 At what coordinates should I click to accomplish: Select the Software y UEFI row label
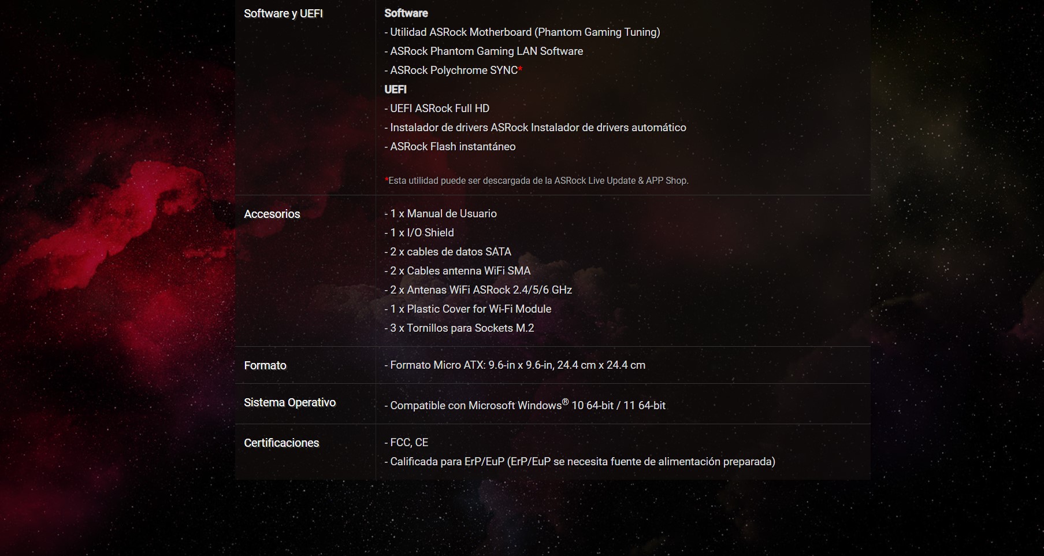[283, 13]
